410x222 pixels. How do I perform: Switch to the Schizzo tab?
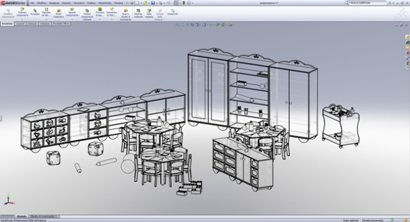pyautogui.click(x=32, y=24)
